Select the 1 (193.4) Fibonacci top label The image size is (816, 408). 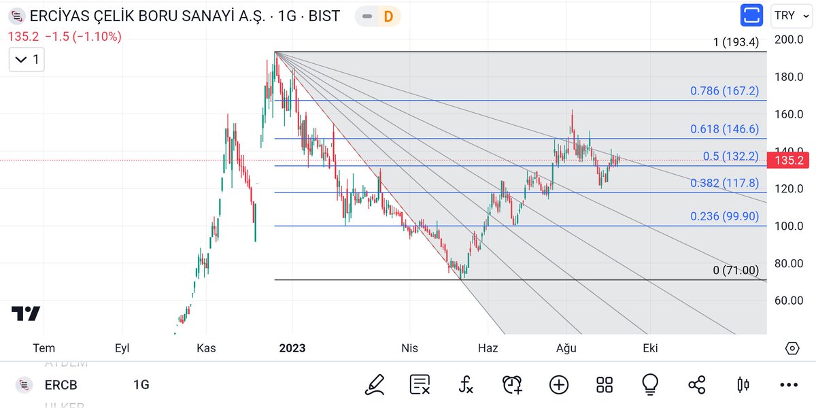[736, 43]
